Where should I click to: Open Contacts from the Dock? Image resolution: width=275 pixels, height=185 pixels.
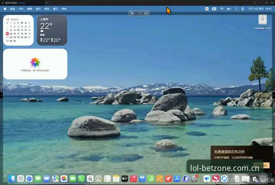tap(99, 179)
